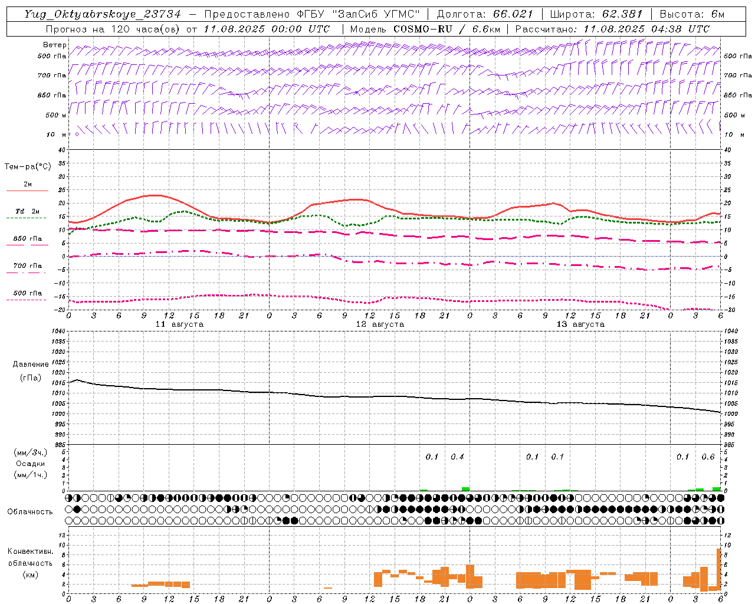This screenshot has width=755, height=604.
Task: Click the "Осадки" precipitation label
Action: (31, 464)
